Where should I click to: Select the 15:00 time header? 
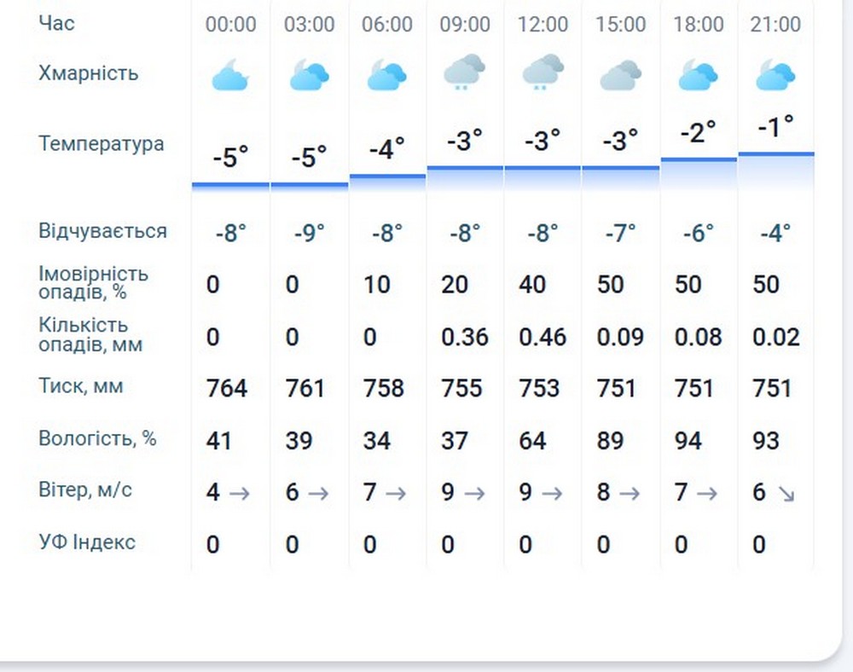tap(620, 24)
